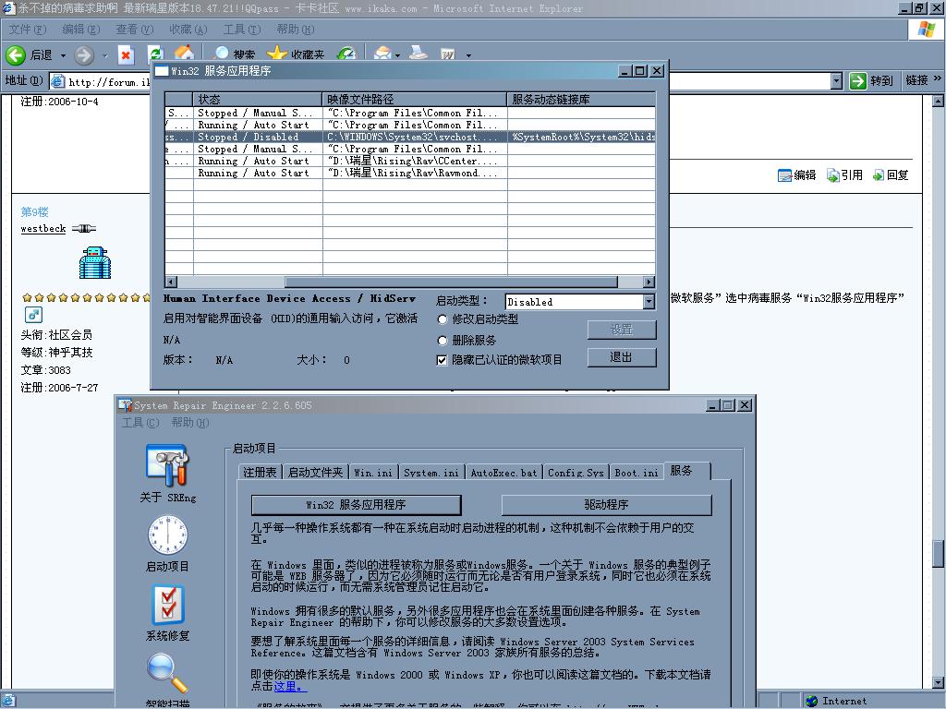The height and width of the screenshot is (709, 946).
Task: Open the address bar dropdown arrow
Action: 836,81
